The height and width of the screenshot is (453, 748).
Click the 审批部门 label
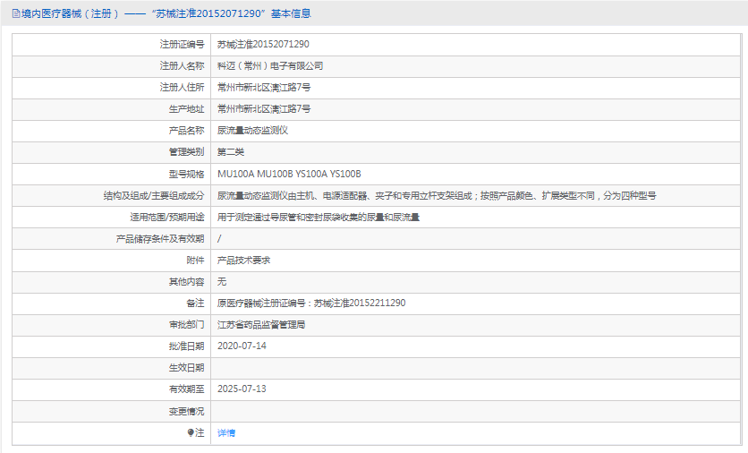coord(186,325)
